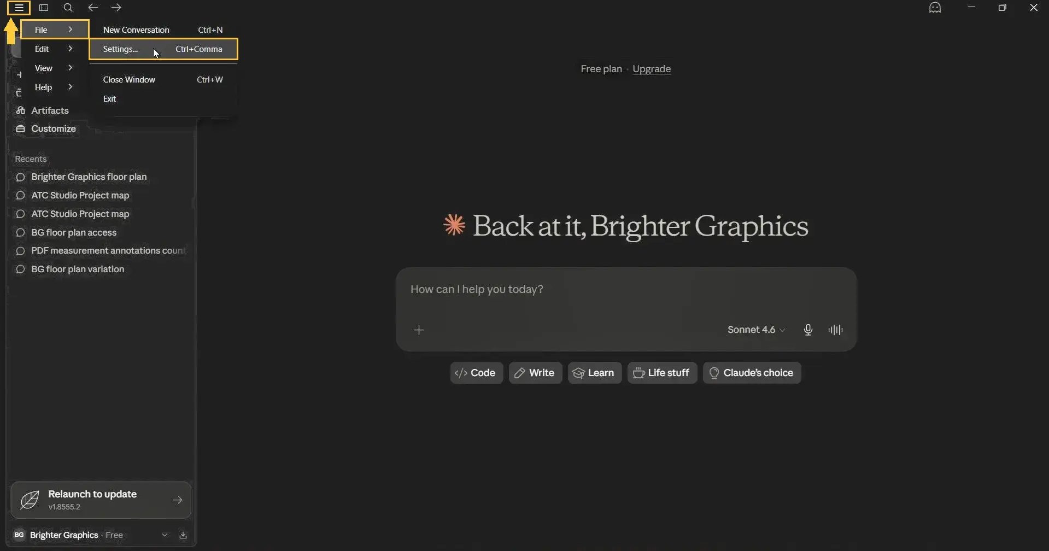
Task: Toggle the sidebar panel icon
Action: click(44, 8)
